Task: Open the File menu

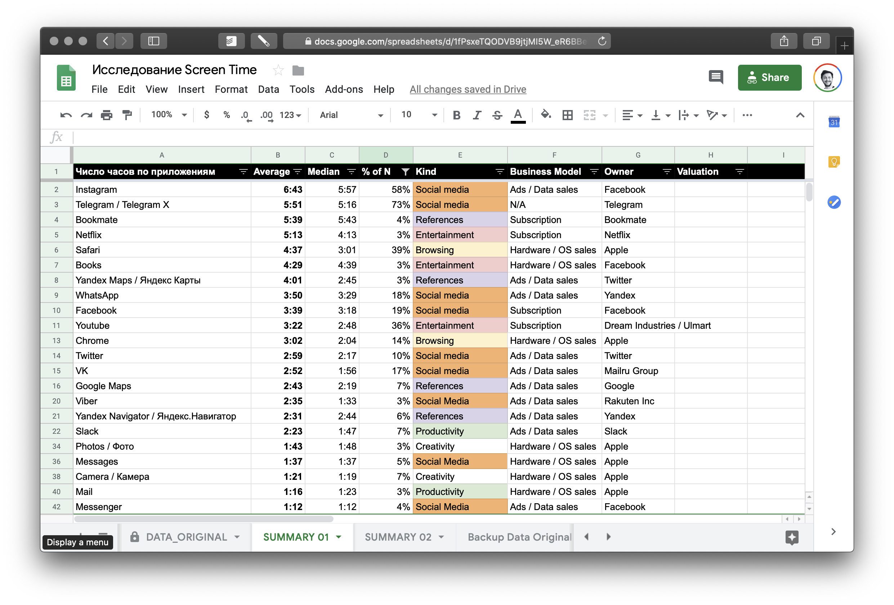Action: [x=99, y=89]
